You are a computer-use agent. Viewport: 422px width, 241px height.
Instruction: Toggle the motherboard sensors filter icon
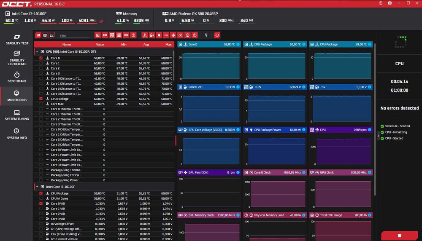[112, 35]
